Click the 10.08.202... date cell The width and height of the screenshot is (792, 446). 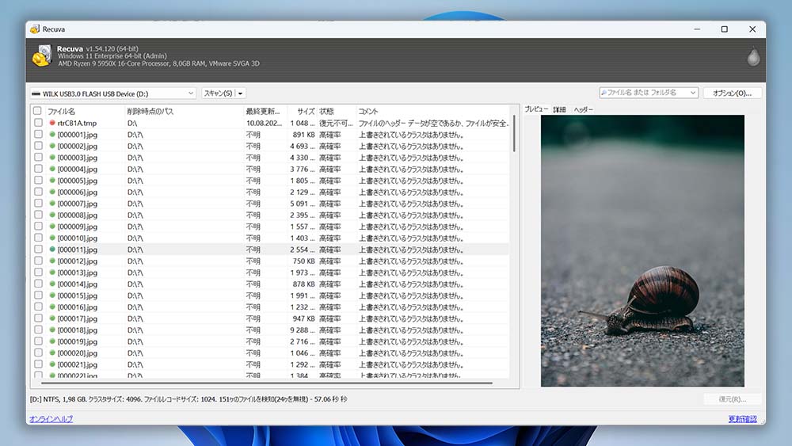(x=265, y=123)
